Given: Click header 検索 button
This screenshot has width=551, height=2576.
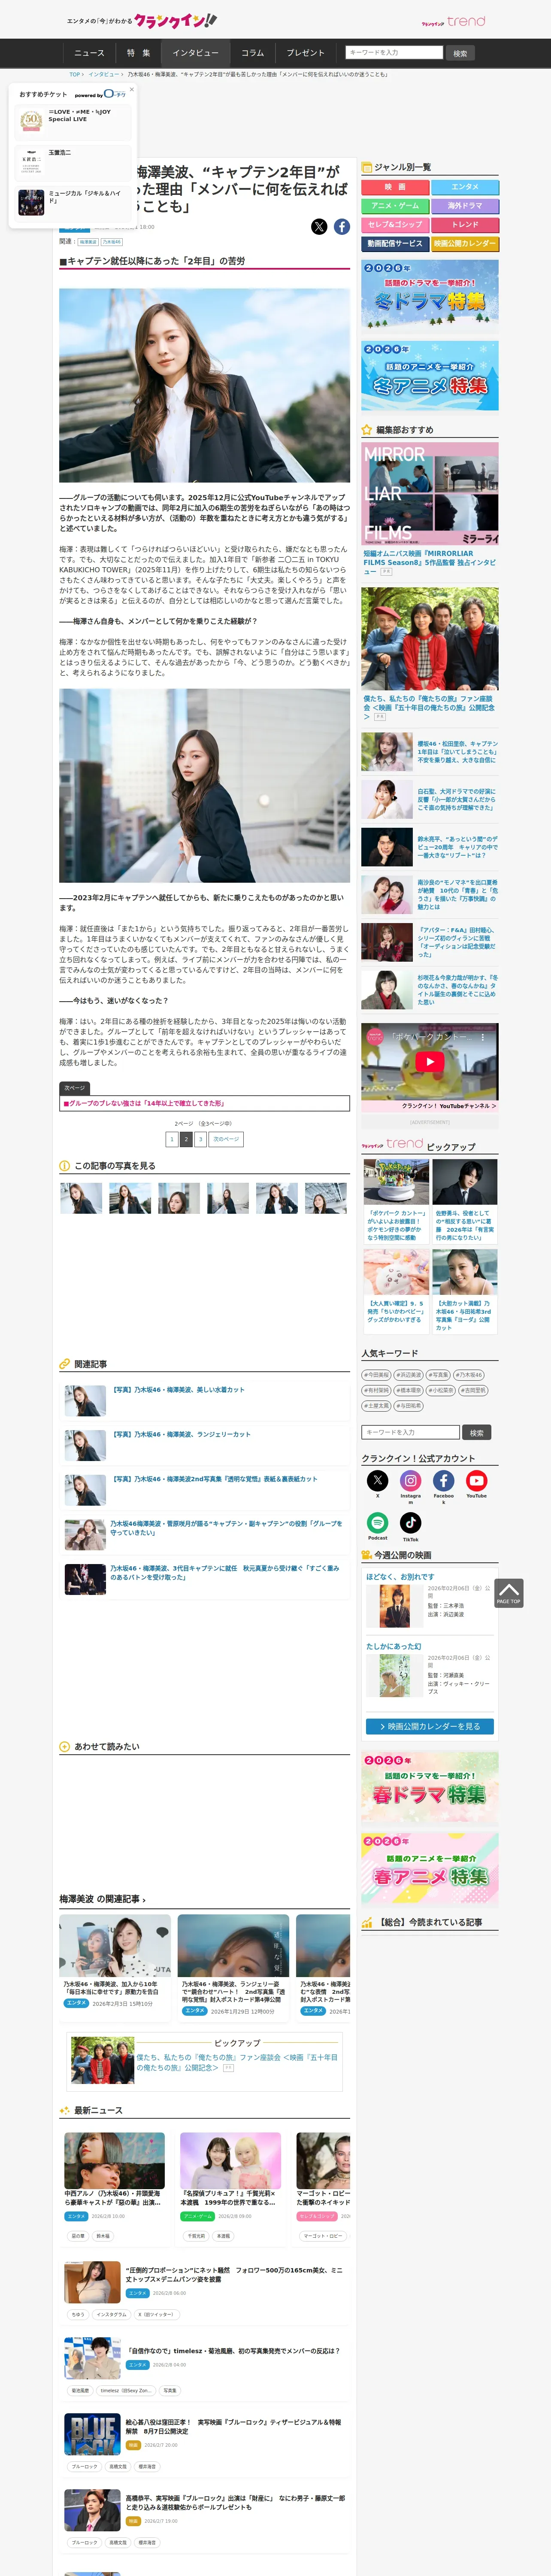Looking at the screenshot, I should pos(460,53).
